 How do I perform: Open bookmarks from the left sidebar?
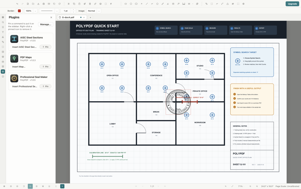[3, 27]
